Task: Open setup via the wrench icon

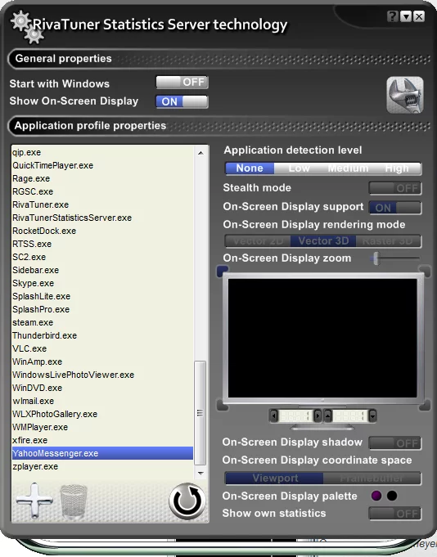Action: [x=405, y=95]
